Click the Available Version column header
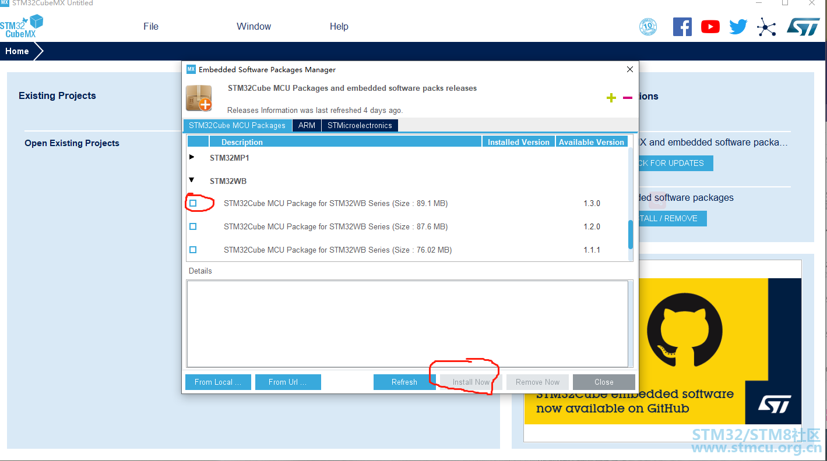 click(592, 142)
